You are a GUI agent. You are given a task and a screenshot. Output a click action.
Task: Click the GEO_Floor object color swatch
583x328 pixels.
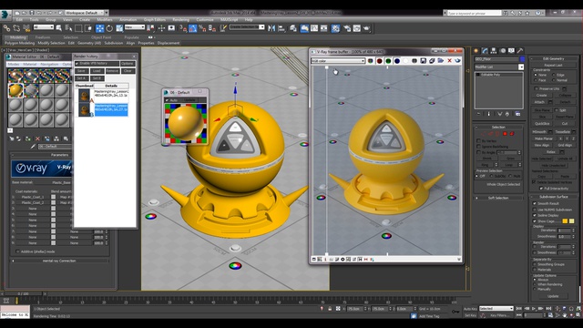522,59
